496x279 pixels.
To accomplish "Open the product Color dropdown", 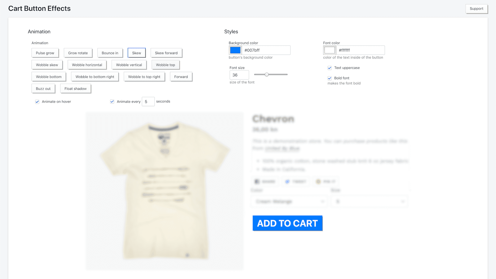I will coord(289,201).
